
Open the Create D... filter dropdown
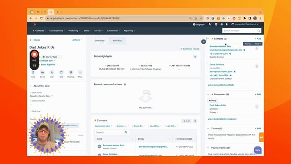[x=138, y=126]
